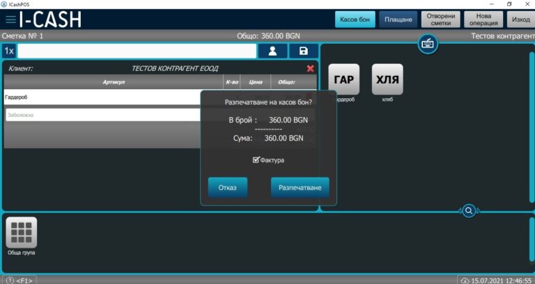
Task: Open the Обща група category tile
Action: click(x=21, y=232)
